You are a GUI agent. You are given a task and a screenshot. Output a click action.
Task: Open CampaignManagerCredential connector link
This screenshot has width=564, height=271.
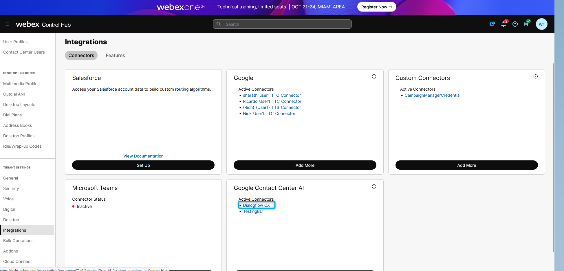(433, 95)
